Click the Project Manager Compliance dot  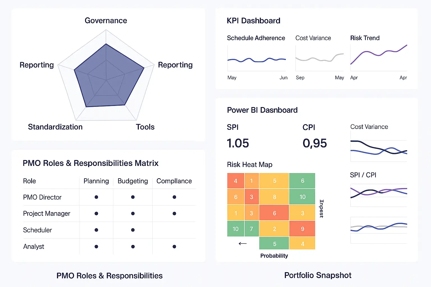coord(174,214)
